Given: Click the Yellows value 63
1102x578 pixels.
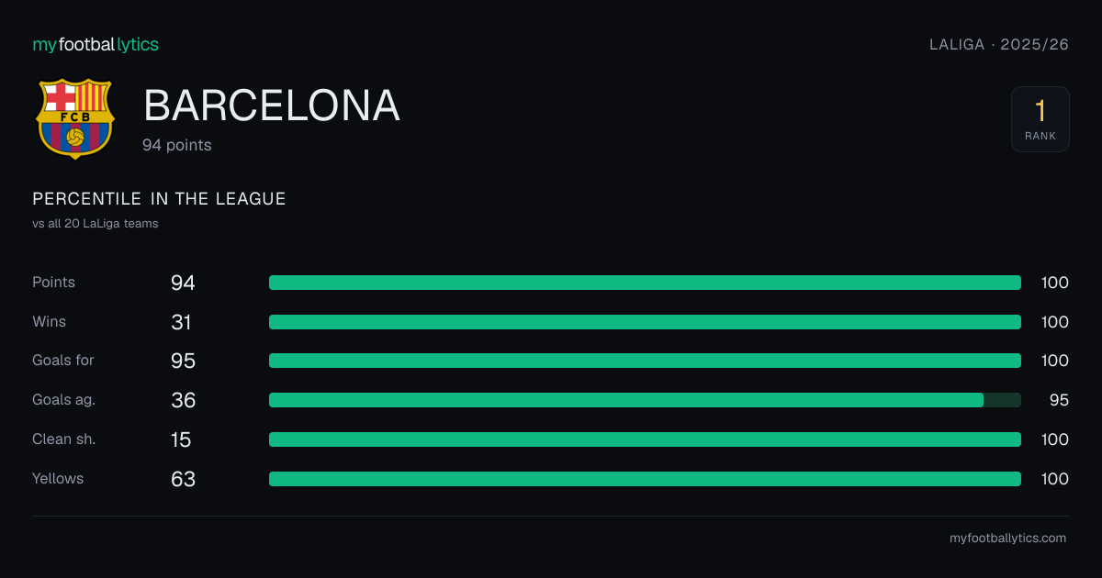Looking at the screenshot, I should (183, 479).
